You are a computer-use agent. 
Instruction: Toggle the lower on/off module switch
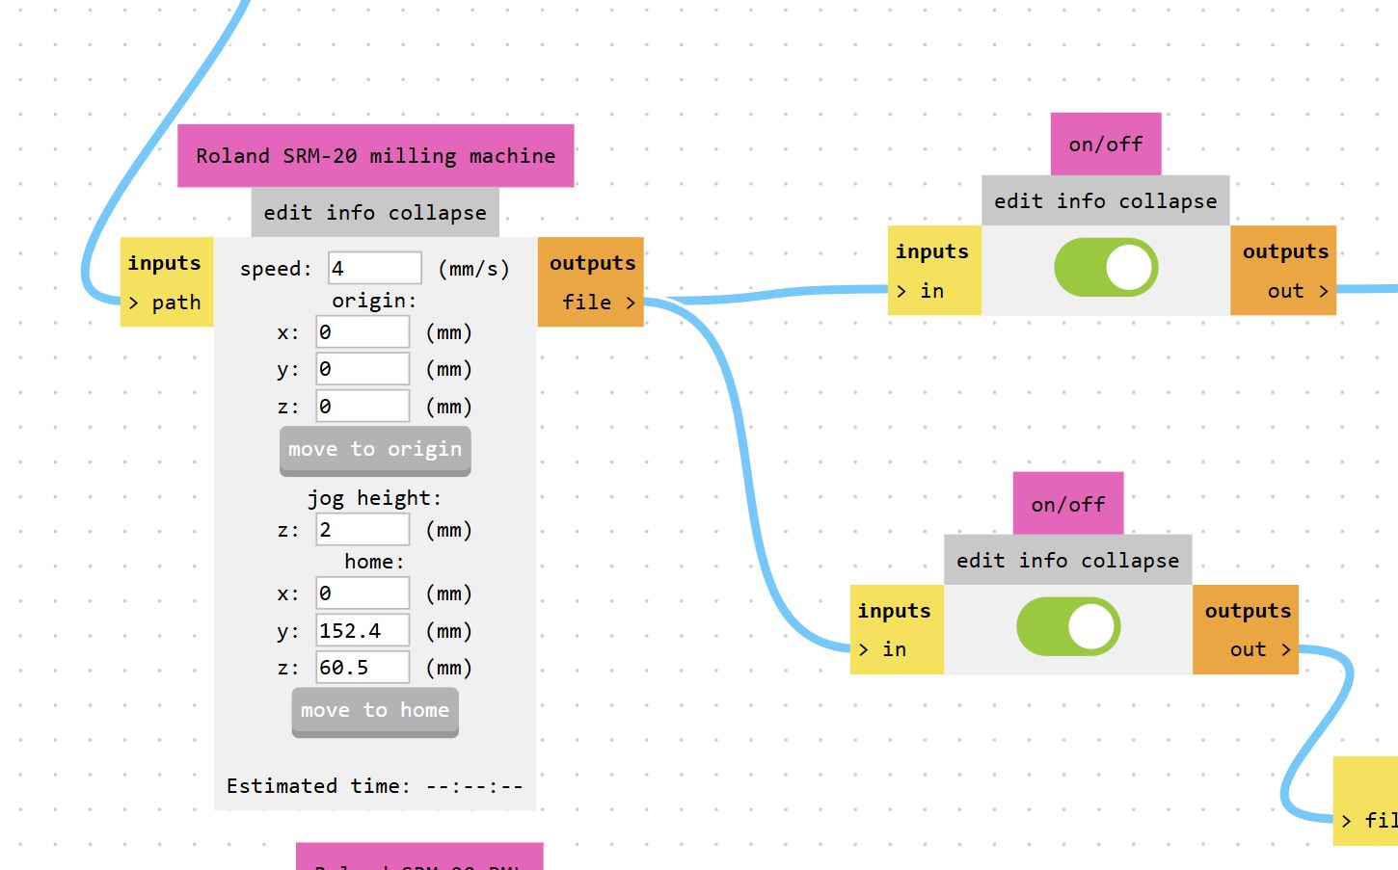(x=1068, y=626)
